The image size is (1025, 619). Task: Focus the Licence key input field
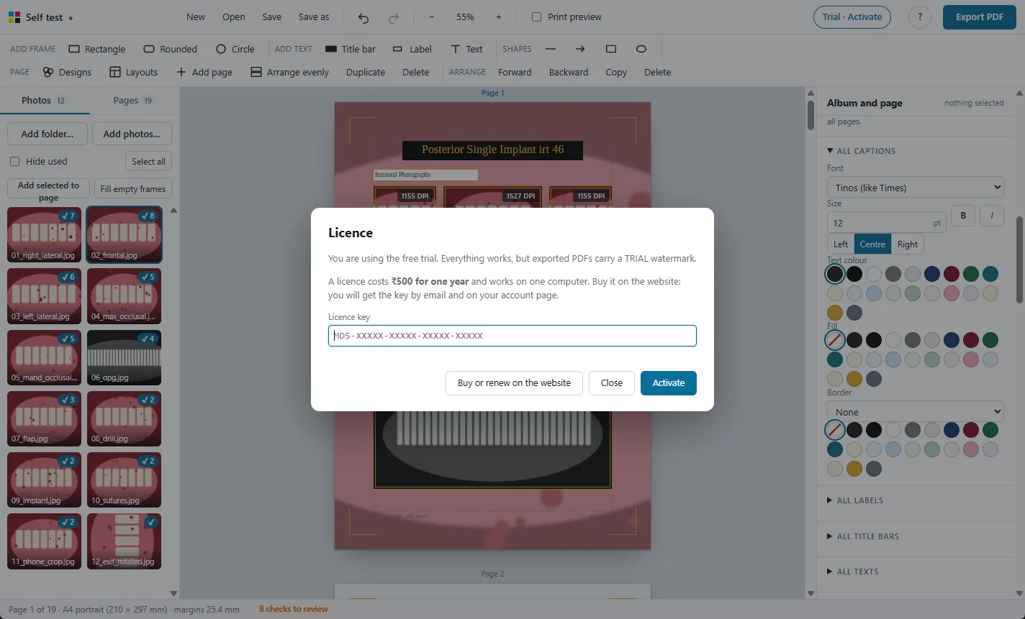point(512,336)
